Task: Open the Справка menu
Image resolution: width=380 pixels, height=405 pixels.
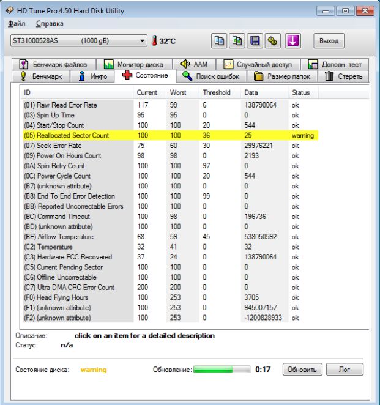Action: (50, 24)
